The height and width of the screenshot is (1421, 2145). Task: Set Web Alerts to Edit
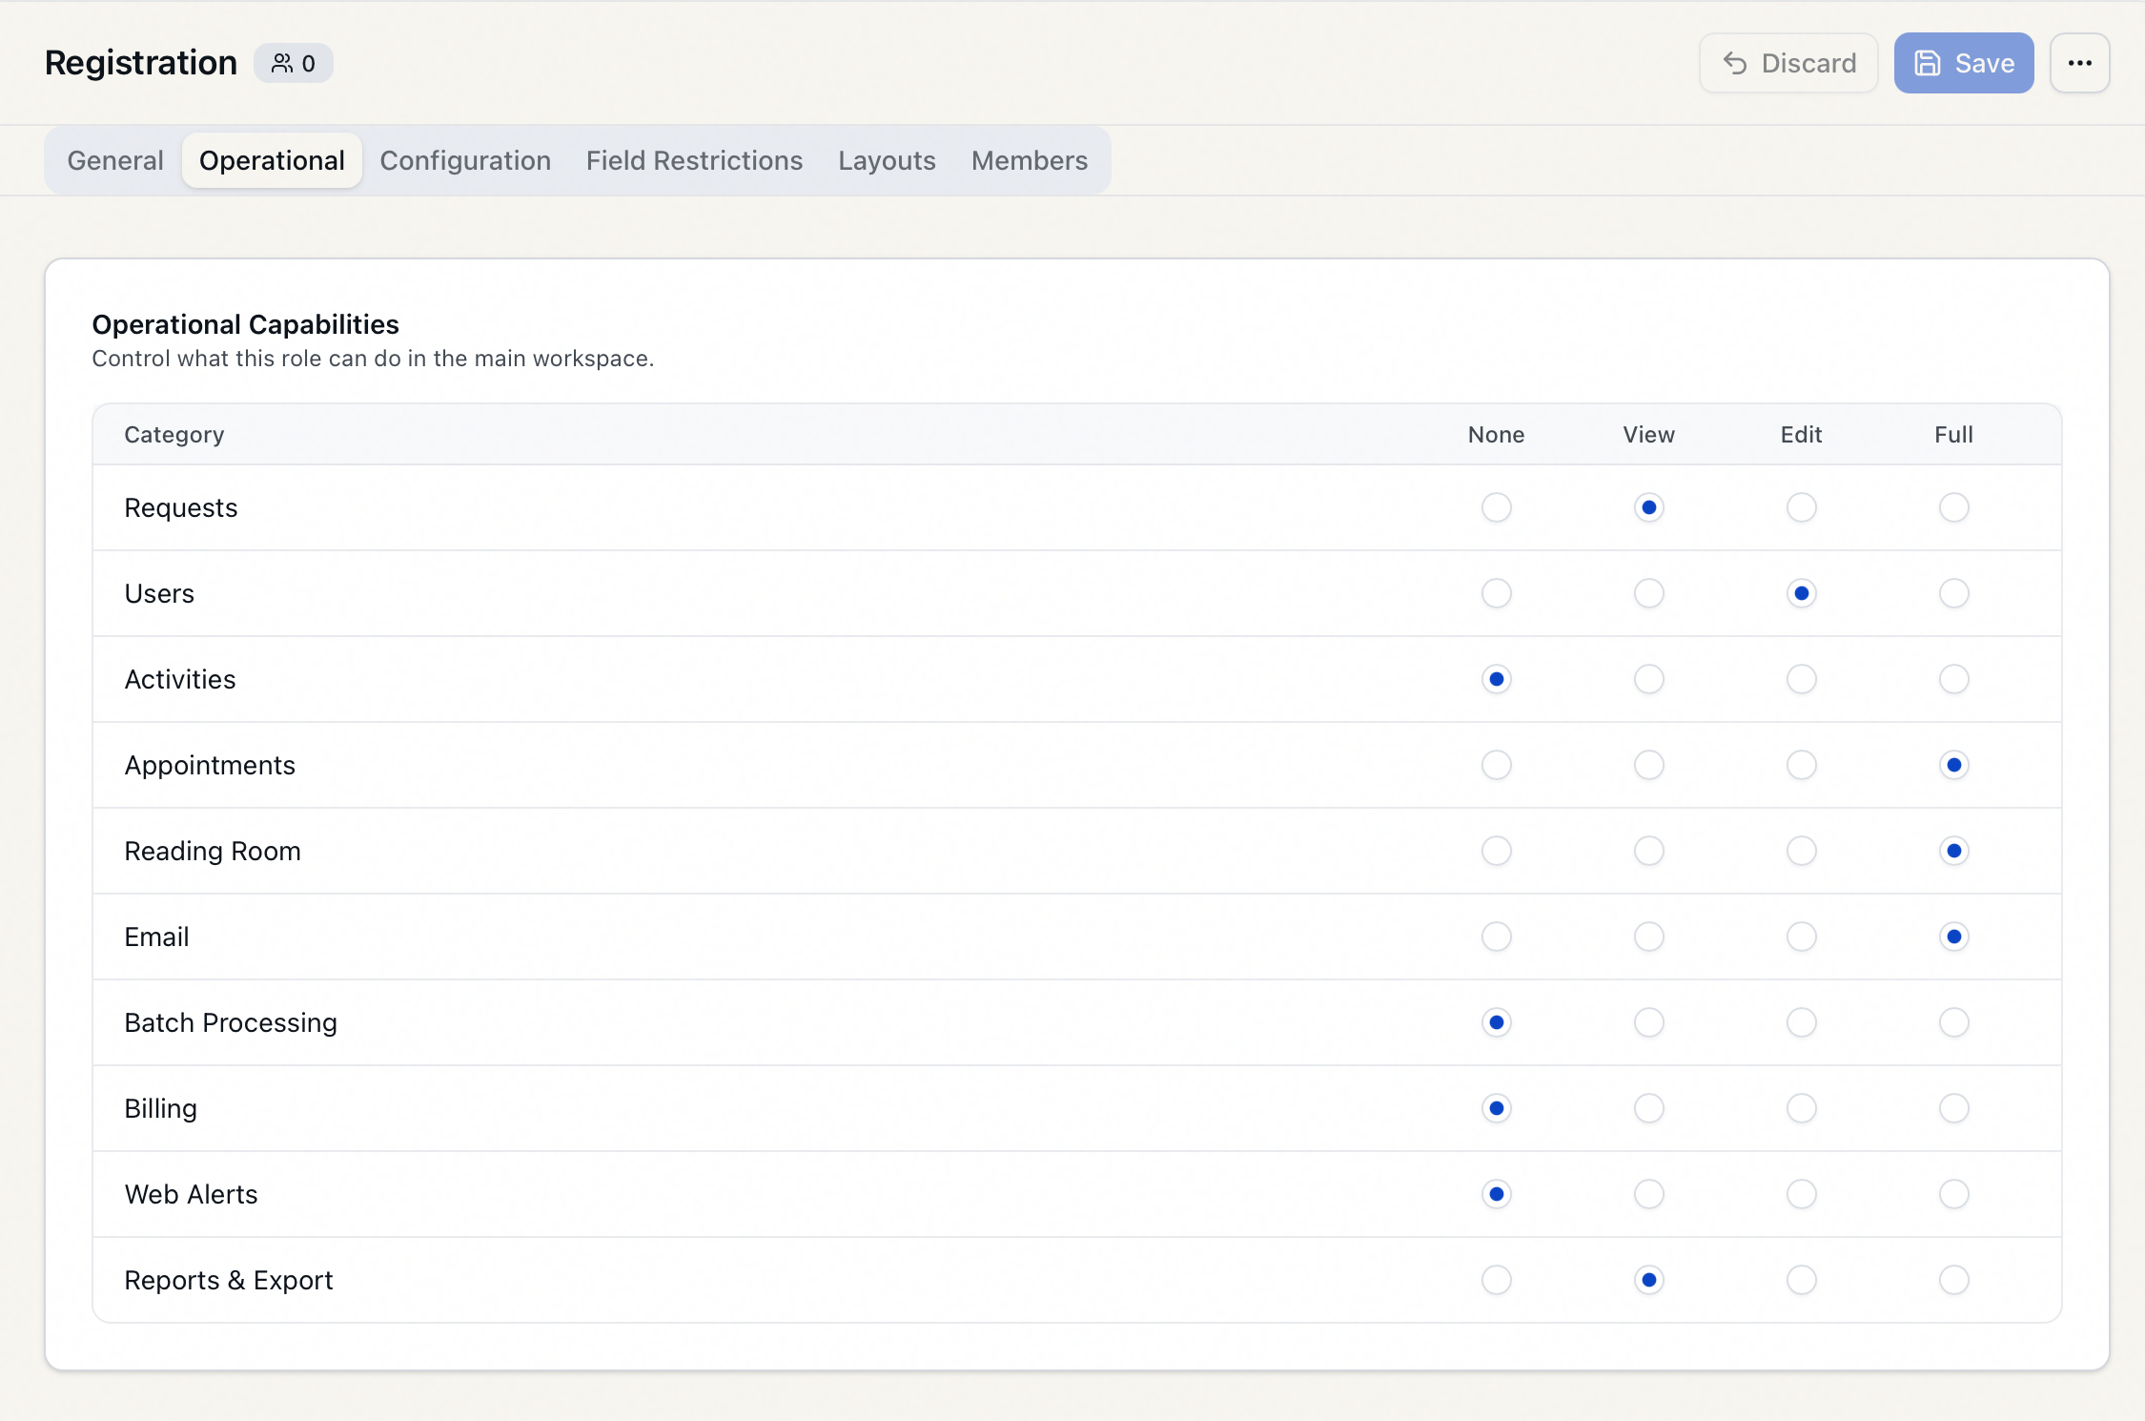pyautogui.click(x=1802, y=1194)
